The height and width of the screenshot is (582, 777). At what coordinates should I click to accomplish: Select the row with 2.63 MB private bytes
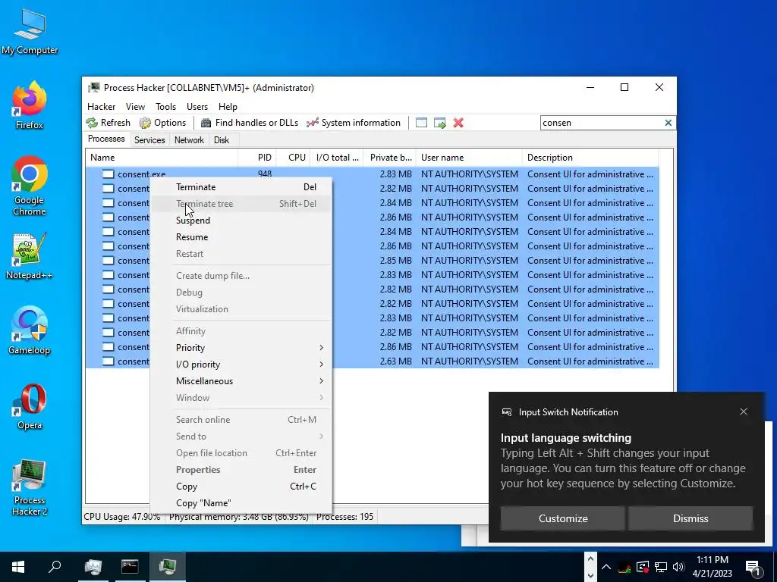pyautogui.click(x=372, y=361)
